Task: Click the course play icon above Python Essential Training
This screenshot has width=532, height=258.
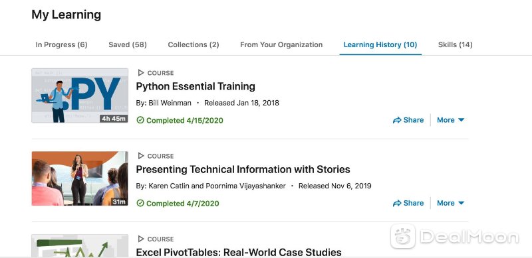Action: click(141, 73)
